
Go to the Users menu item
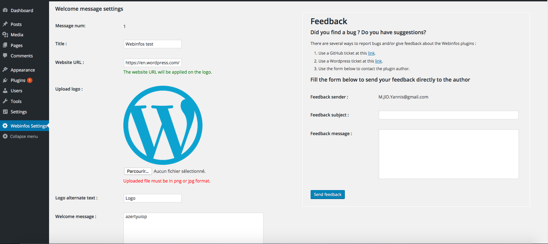tap(25, 91)
